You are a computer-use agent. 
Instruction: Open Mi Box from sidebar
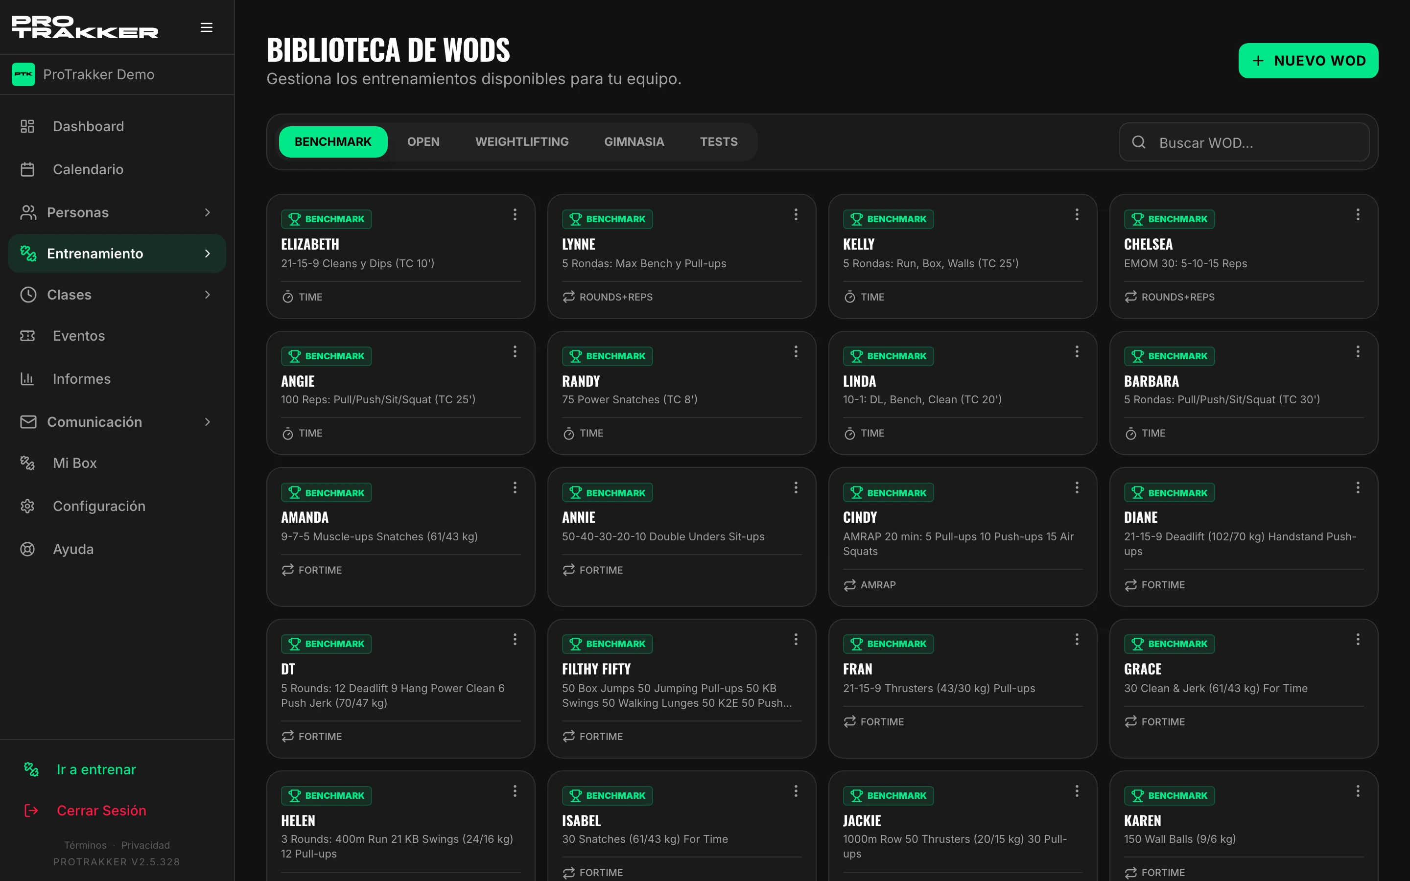coord(74,463)
